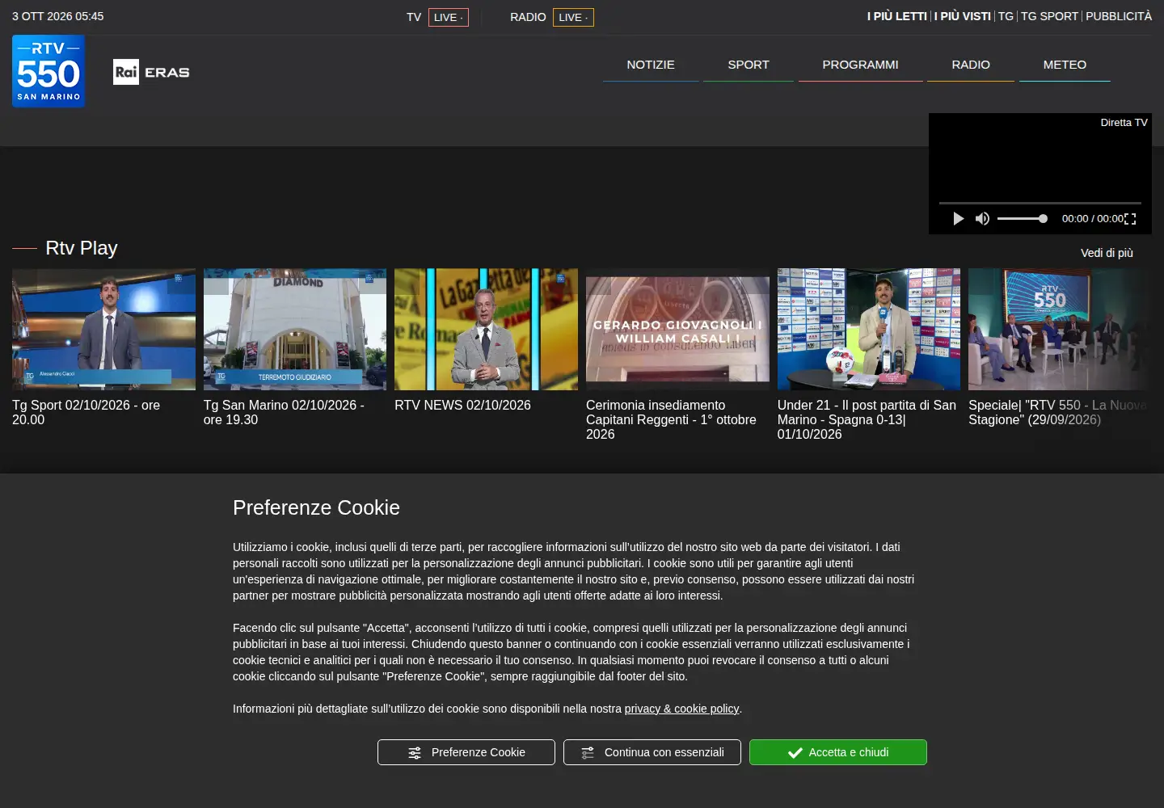The height and width of the screenshot is (808, 1164).
Task: Open Cerimonia insediamento Capitani Reggenti thumbnail
Action: [x=677, y=330]
